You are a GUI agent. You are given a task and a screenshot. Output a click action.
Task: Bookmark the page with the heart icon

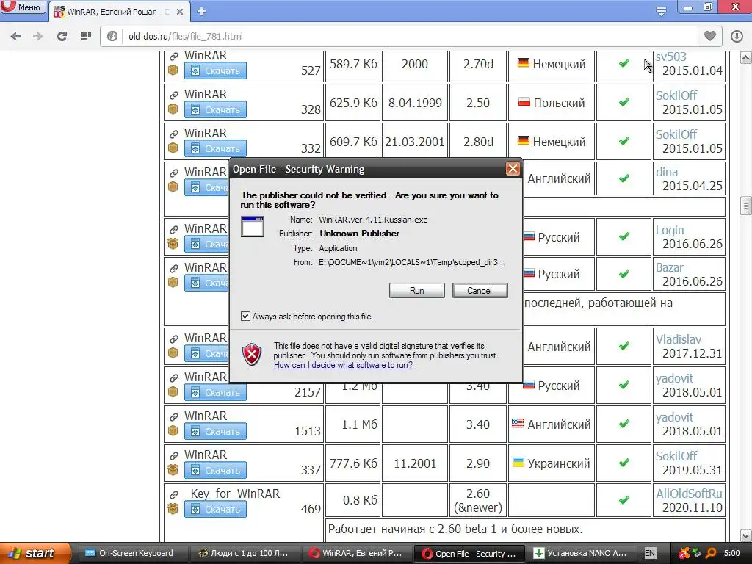710,36
